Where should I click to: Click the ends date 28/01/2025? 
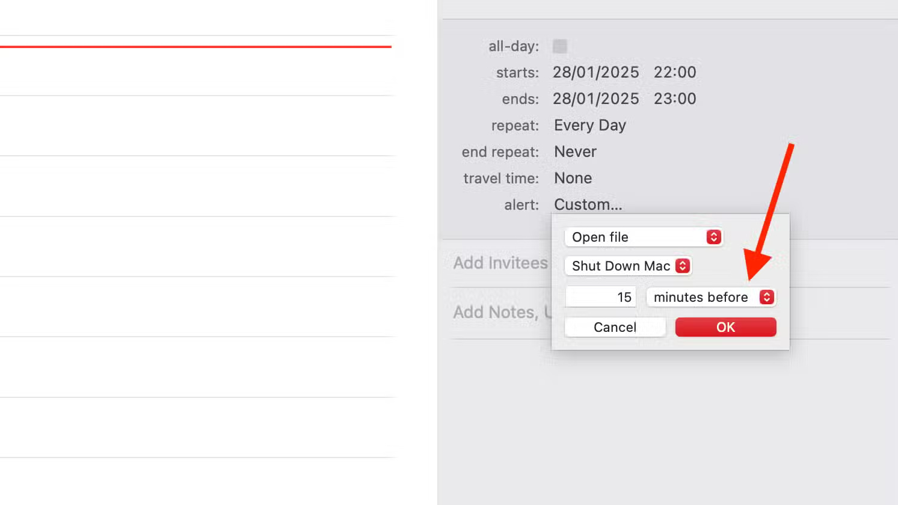tap(595, 99)
